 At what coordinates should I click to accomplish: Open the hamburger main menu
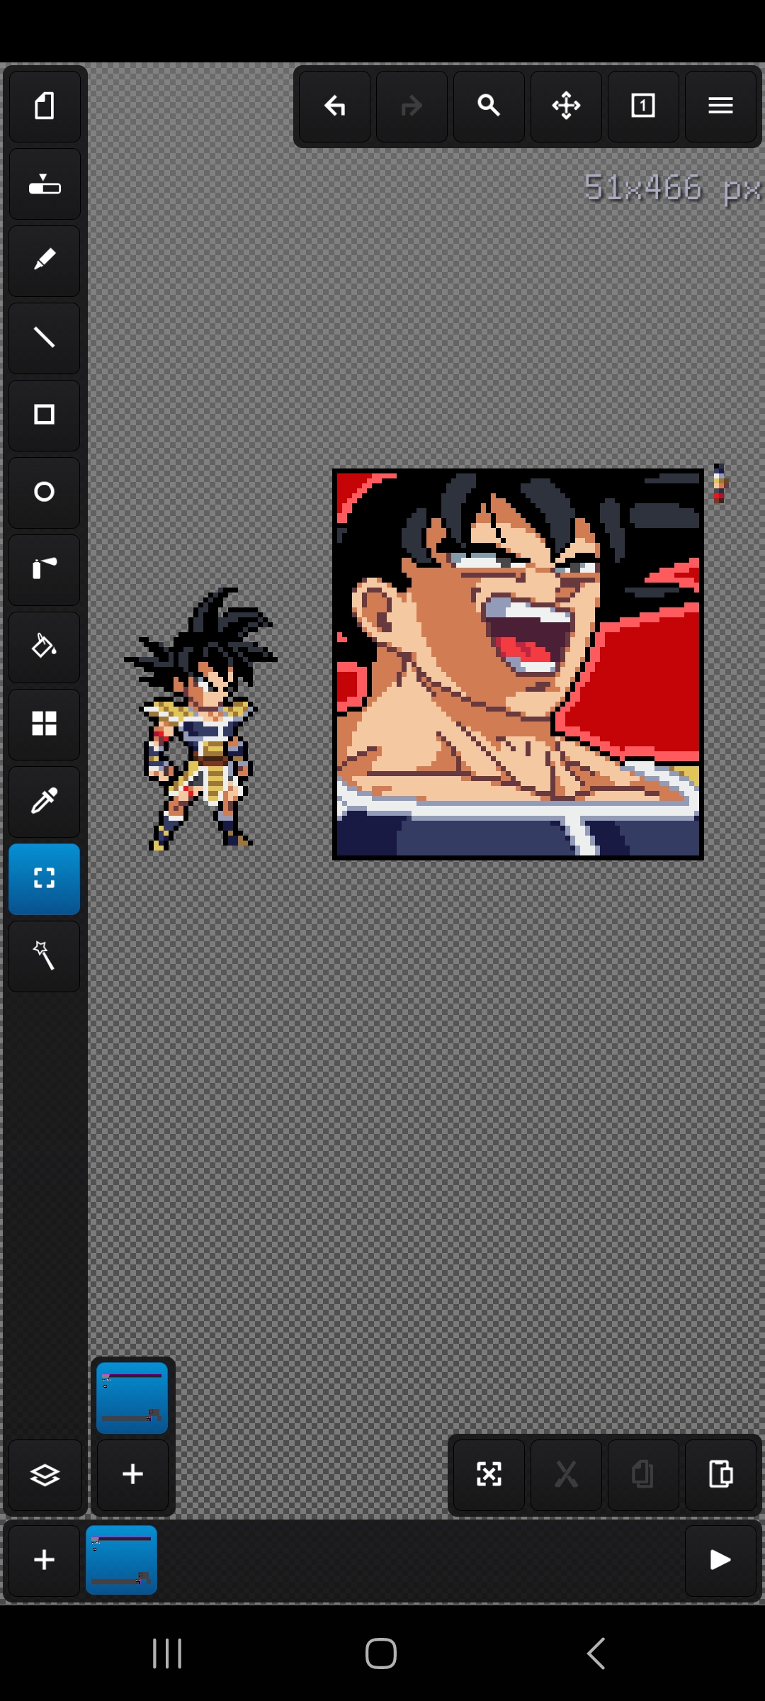(720, 106)
